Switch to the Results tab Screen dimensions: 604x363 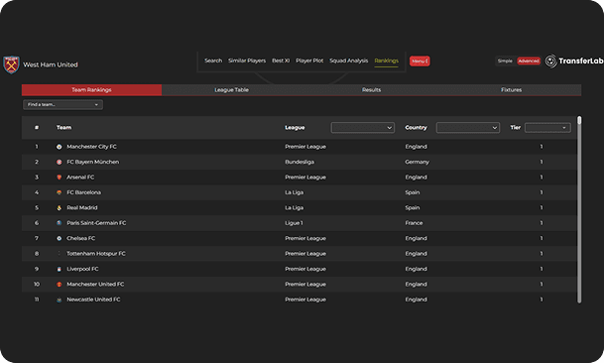(371, 90)
